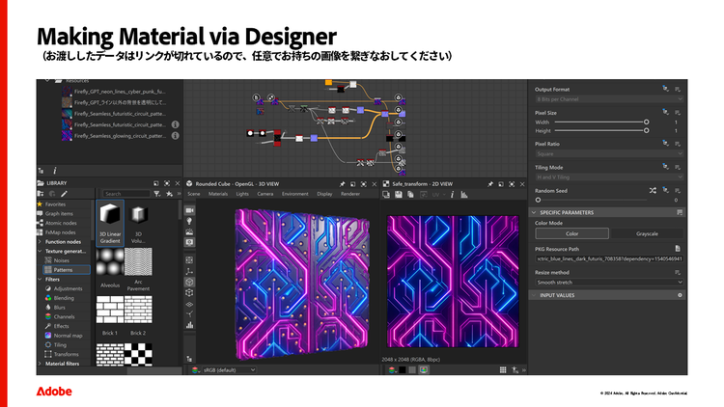Click the favorites star icon beside Library search
This screenshot has width=724, height=407.
[x=169, y=194]
